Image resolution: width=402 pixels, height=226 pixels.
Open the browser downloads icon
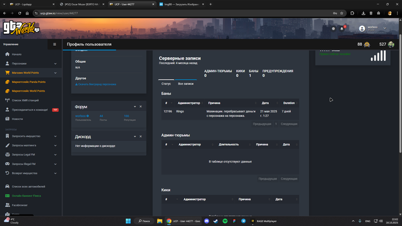click(x=363, y=13)
